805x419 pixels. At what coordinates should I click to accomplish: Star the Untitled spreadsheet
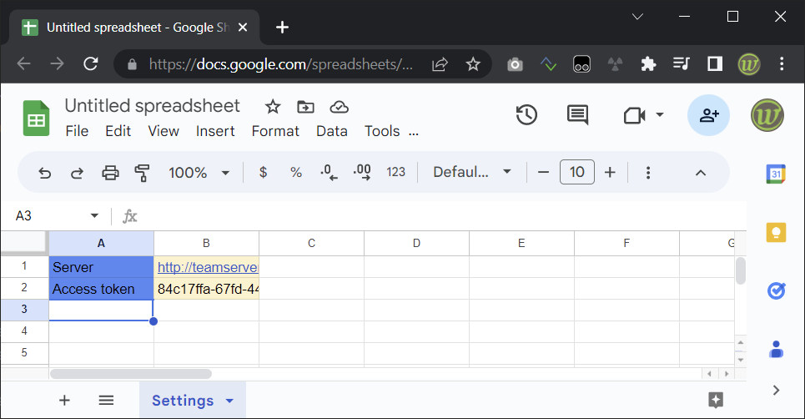click(273, 107)
